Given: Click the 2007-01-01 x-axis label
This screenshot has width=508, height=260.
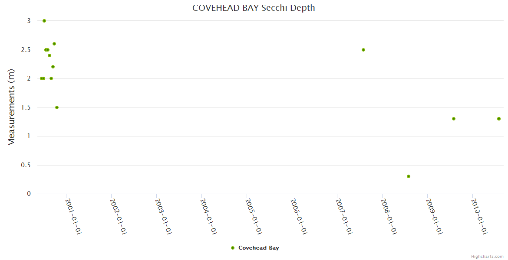Looking at the screenshot, I should tap(344, 216).
